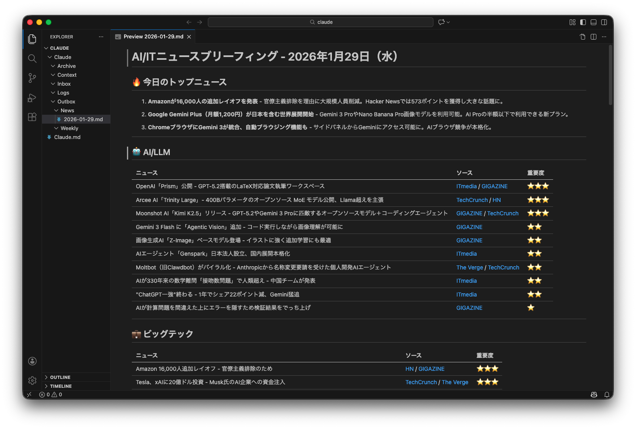Open the Run and Debug view
Screen dimensions: 636x429
pos(32,98)
